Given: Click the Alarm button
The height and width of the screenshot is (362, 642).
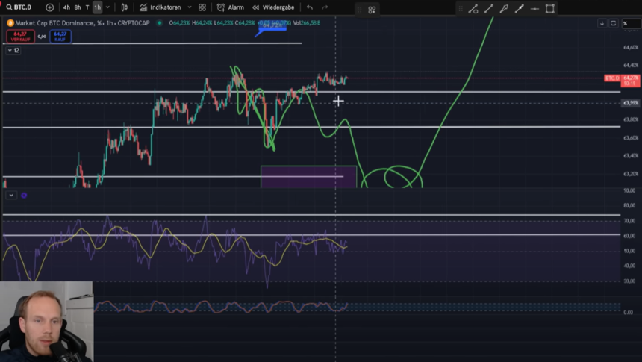Looking at the screenshot, I should coord(230,7).
